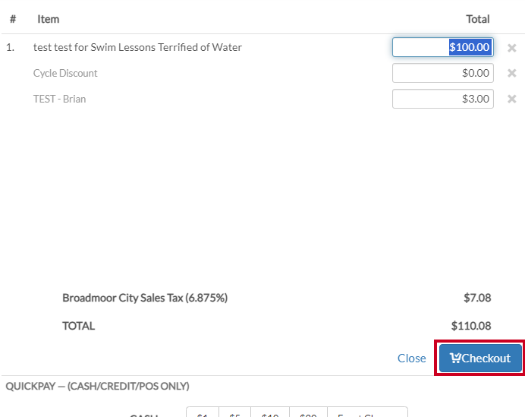Click the Total column header

point(478,19)
